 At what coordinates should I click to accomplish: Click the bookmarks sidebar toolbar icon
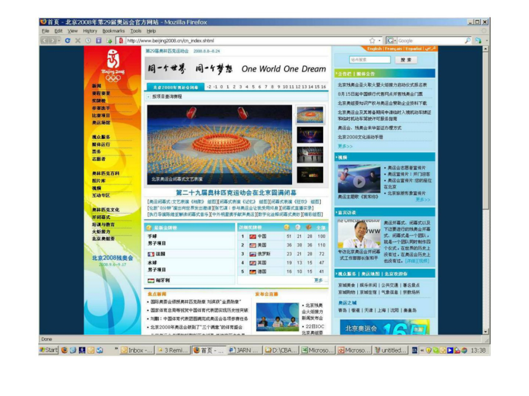coord(99,40)
